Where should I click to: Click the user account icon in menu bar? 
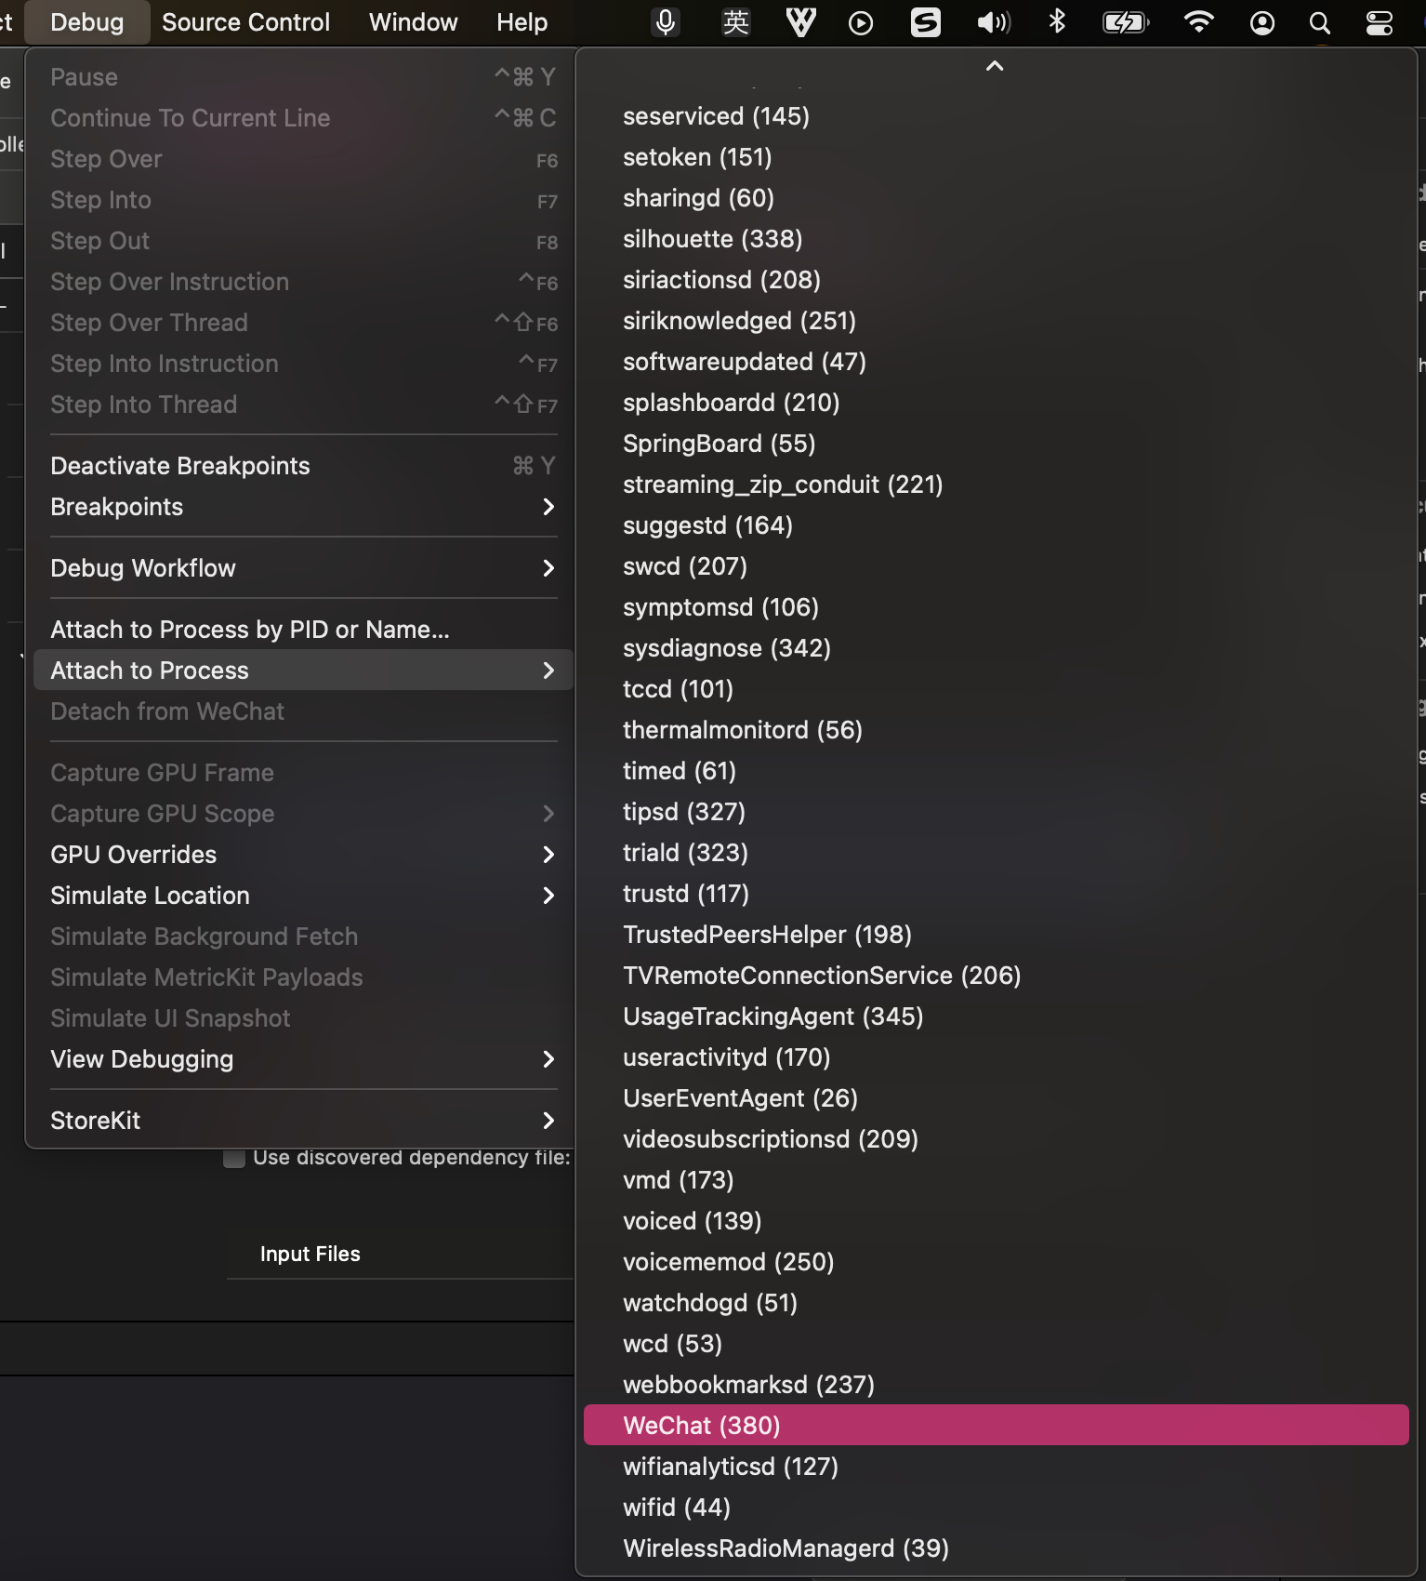(1262, 22)
